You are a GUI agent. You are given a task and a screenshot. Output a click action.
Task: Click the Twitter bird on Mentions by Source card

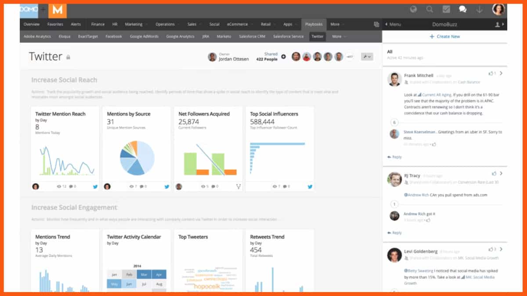point(167,186)
